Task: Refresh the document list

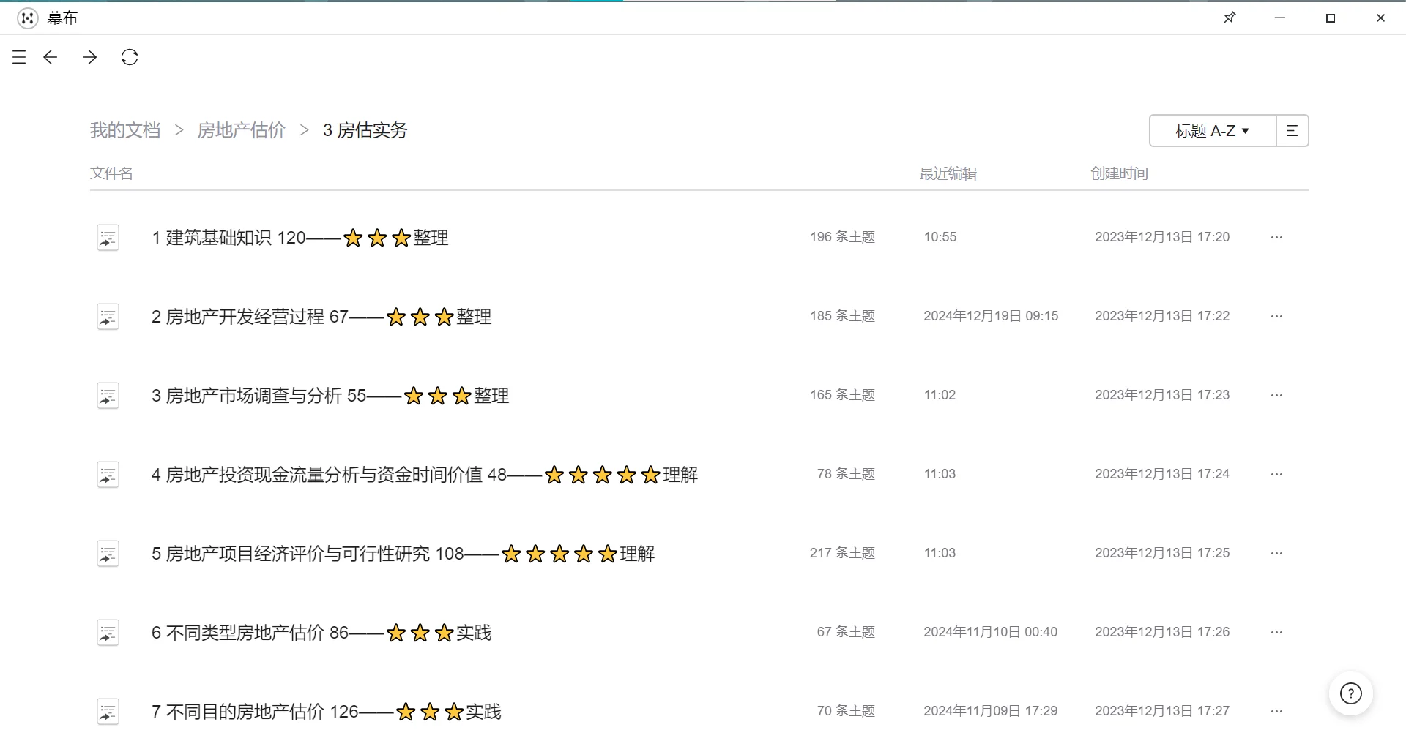Action: 130,57
